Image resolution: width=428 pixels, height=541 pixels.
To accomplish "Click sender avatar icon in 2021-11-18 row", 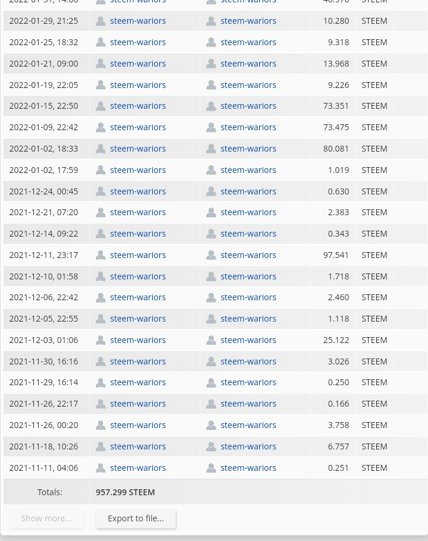I will (100, 447).
